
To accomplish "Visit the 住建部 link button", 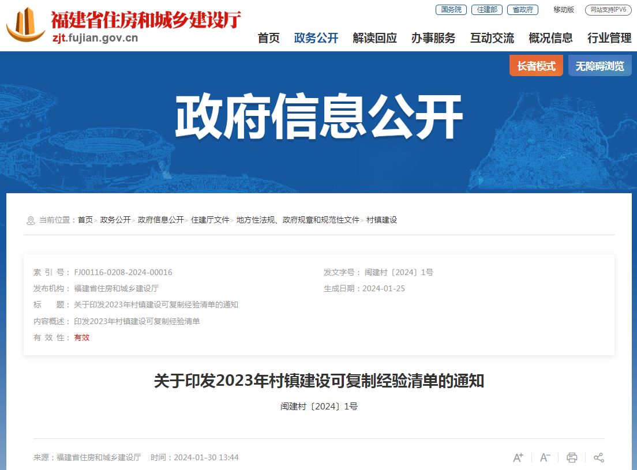I will 486,10.
